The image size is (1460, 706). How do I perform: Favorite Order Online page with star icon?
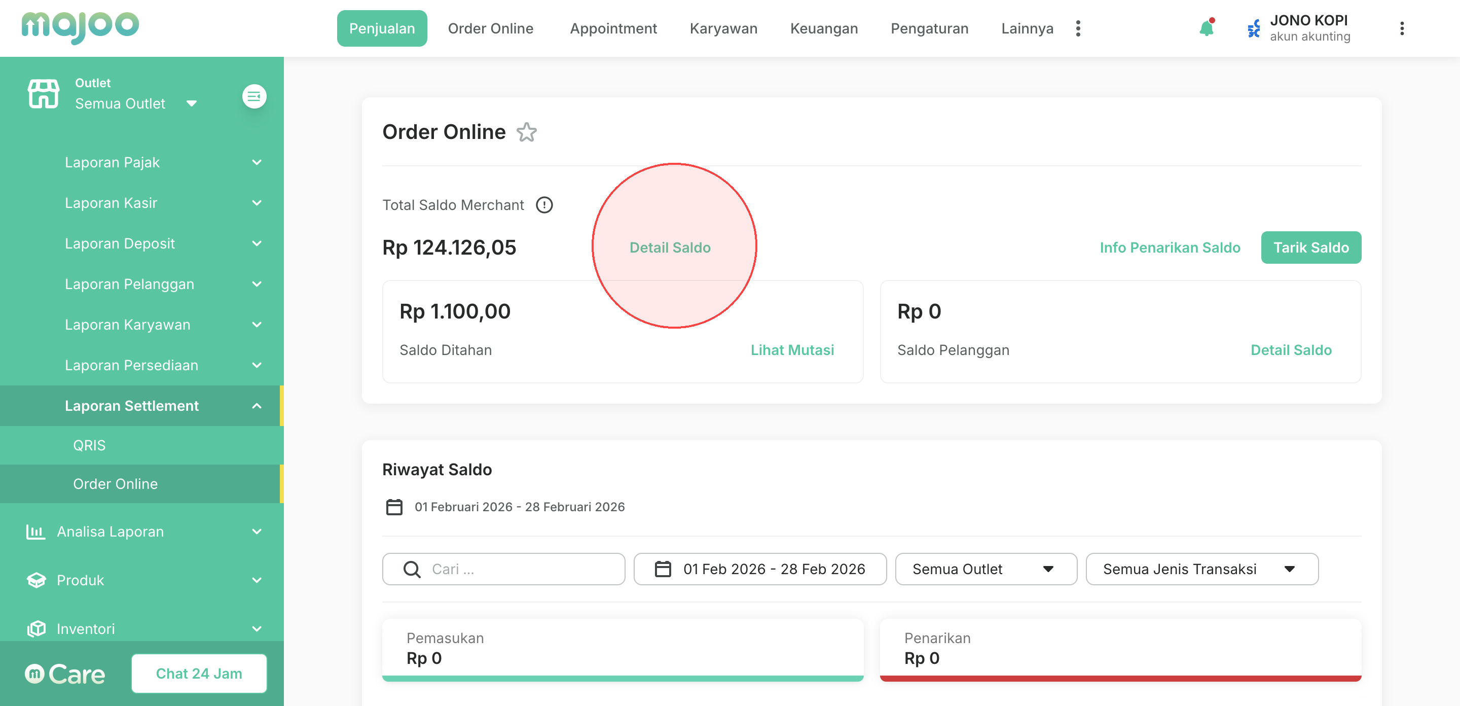[526, 132]
